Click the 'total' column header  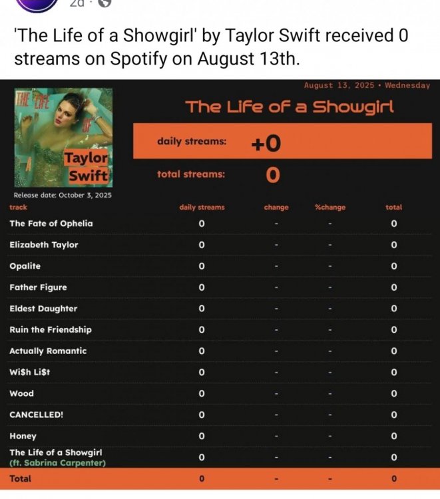[394, 207]
